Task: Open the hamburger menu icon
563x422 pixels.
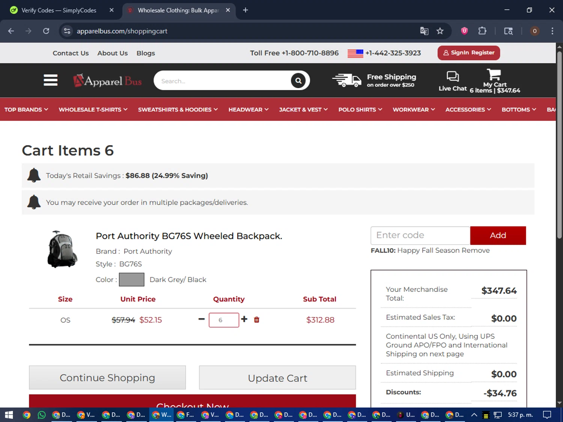Action: coord(50,80)
